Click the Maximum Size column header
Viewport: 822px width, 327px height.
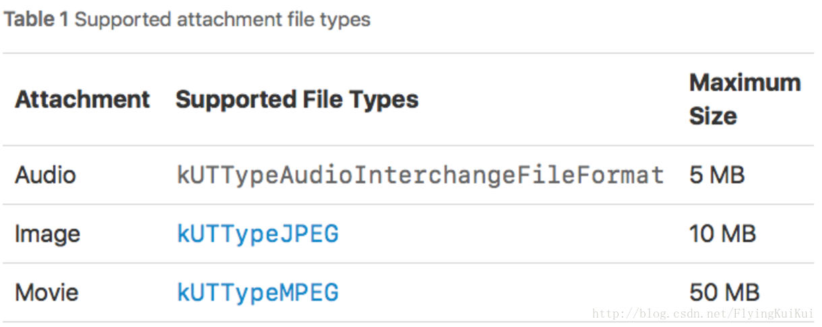pos(745,100)
